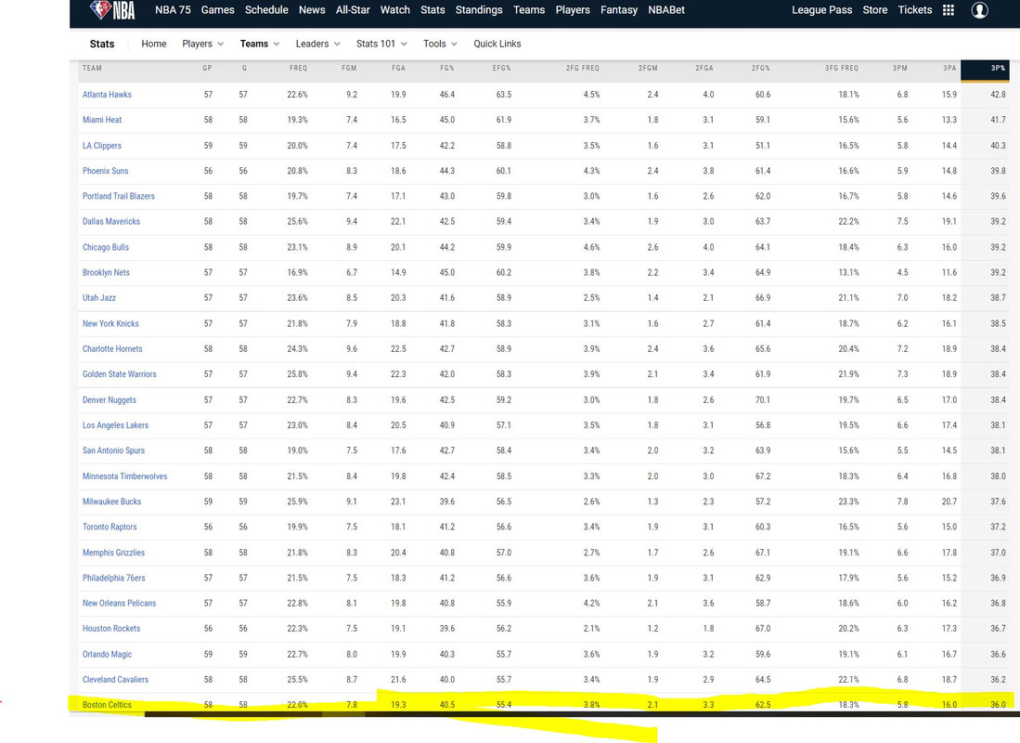Open the NBABet menu item
Screen dimensions: 1020x743
click(x=666, y=10)
